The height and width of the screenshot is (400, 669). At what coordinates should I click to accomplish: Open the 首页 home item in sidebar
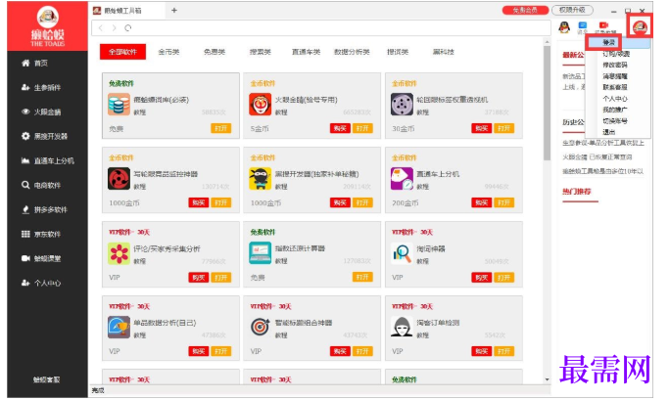tap(34, 63)
